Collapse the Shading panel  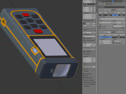click(x=84, y=71)
